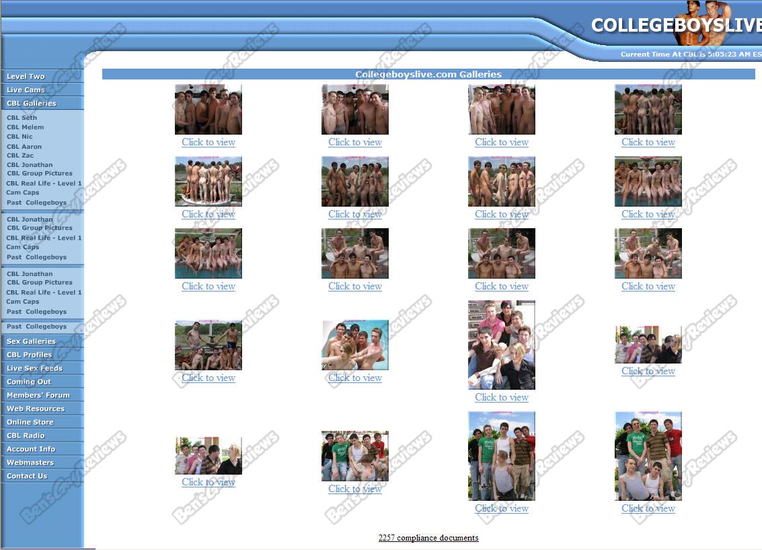The height and width of the screenshot is (550, 762).
Task: Launch CBL Radio from the sidebar
Action: (x=26, y=436)
